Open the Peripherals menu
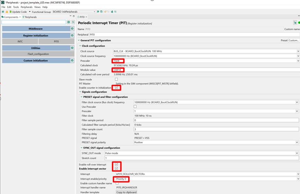This screenshot has width=300, height=194. tap(27, 7)
